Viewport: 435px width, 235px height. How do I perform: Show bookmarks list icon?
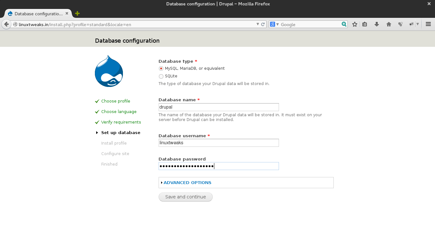[x=365, y=24]
